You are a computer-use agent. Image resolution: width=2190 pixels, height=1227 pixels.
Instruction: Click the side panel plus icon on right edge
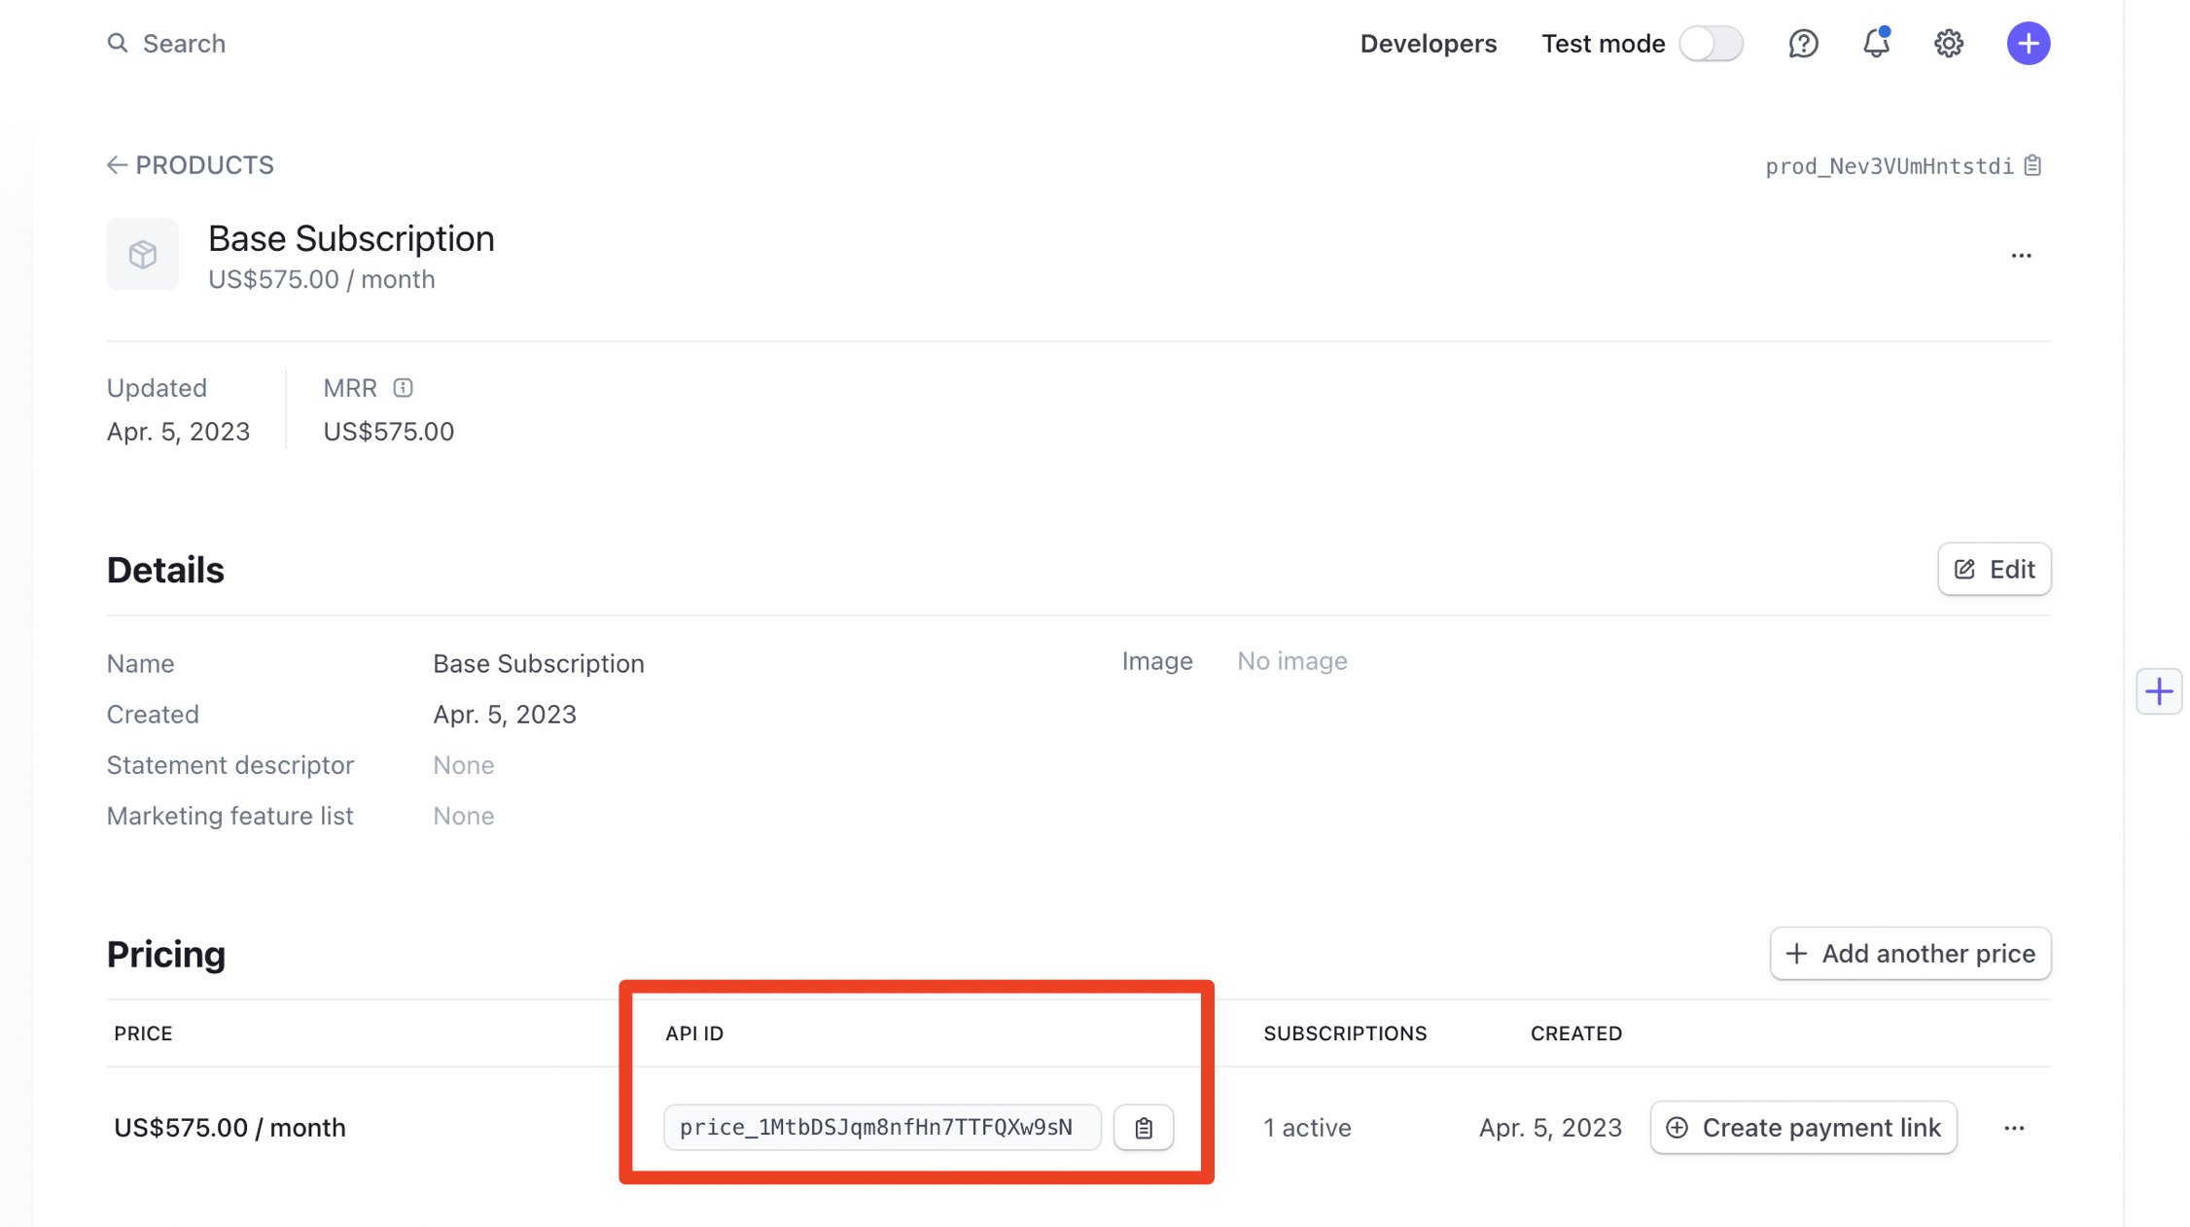2159,691
